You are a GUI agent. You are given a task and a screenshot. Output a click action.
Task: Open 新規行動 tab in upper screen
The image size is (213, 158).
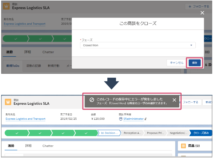(54, 66)
